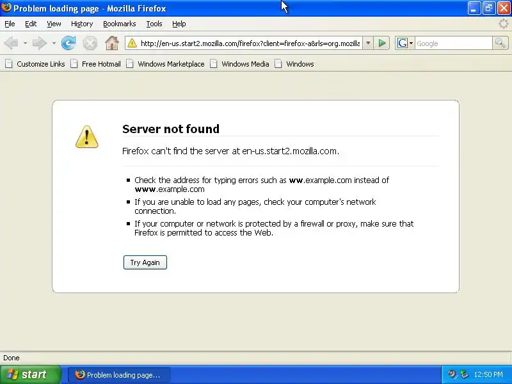The width and height of the screenshot is (512, 384).
Task: Click the Firefox logo in title bar
Action: [6, 7]
